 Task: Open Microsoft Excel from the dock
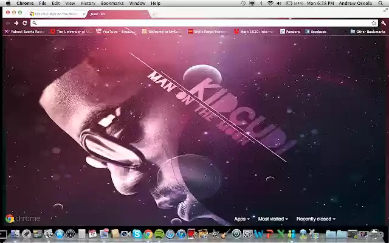281,234
